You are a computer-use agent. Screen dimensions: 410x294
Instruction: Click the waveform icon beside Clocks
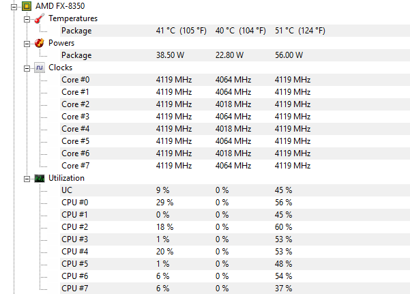(40, 68)
